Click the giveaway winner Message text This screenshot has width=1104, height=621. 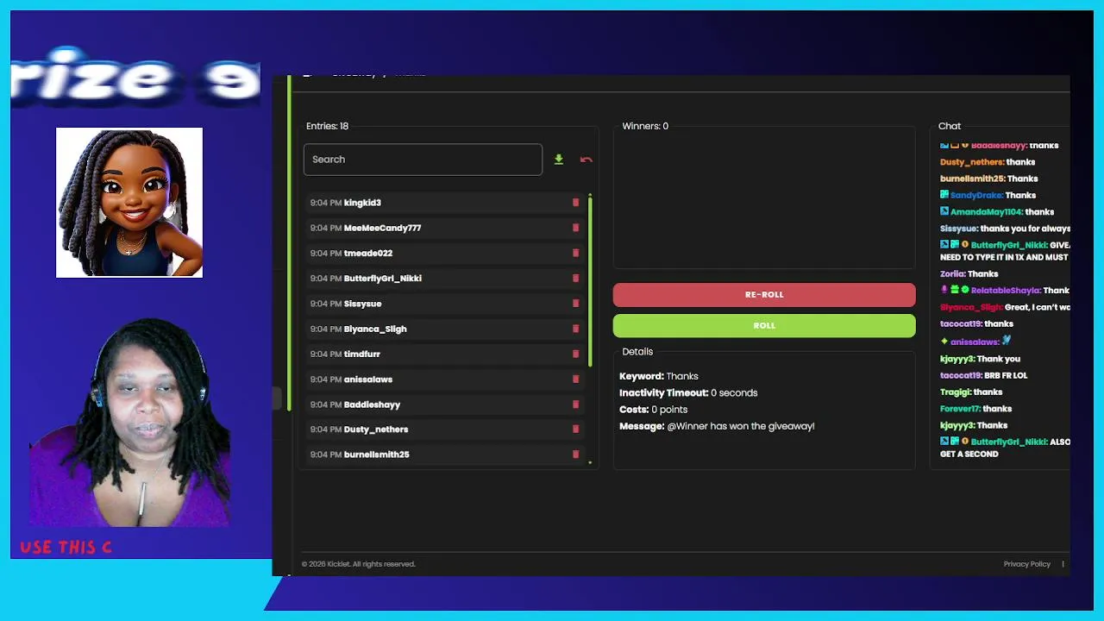[x=717, y=425]
